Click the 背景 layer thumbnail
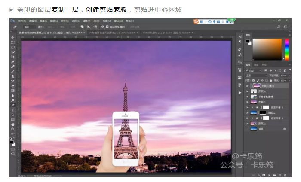The width and height of the screenshot is (301, 182). click(x=254, y=128)
